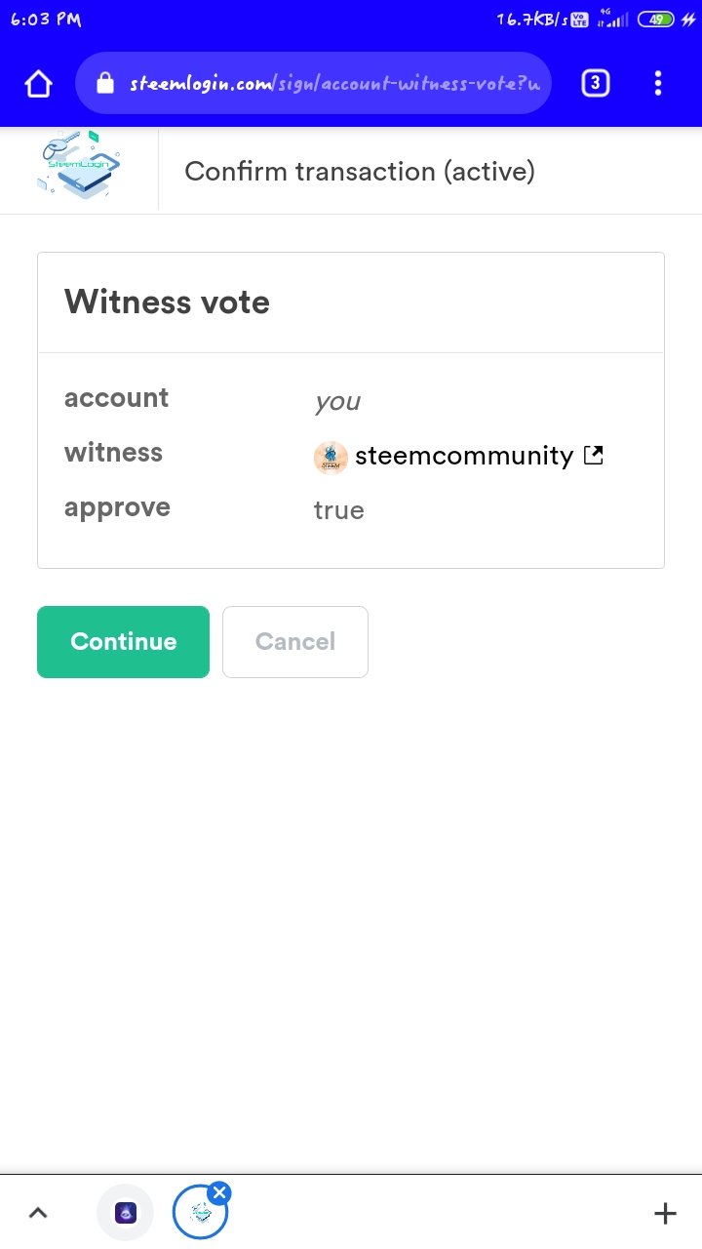The image size is (702, 1249).
Task: Click the steemcommunity witness avatar
Action: [x=331, y=456]
